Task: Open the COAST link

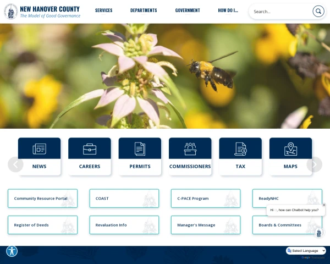Action: [124, 199]
